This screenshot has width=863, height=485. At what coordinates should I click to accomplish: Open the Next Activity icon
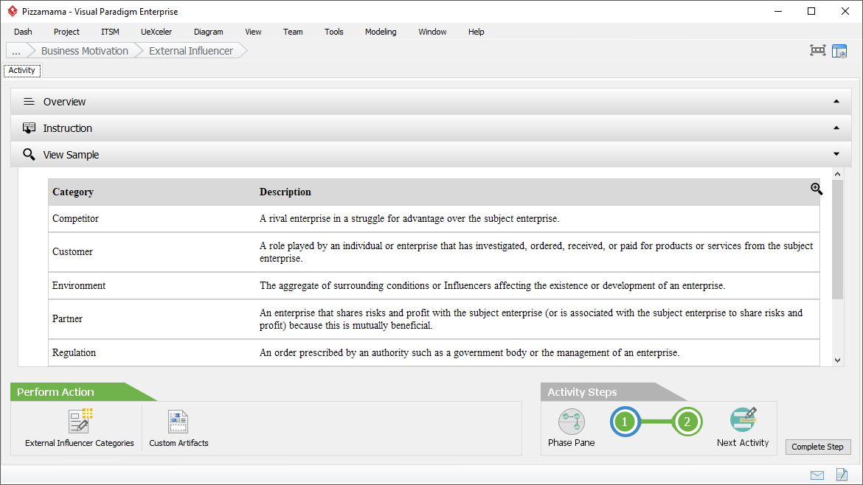point(743,421)
